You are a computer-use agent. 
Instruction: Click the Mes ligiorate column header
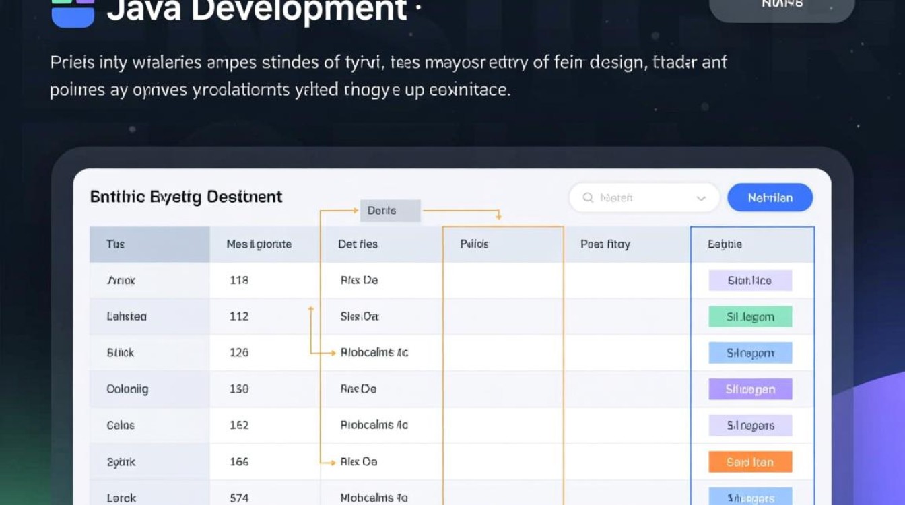(x=259, y=244)
